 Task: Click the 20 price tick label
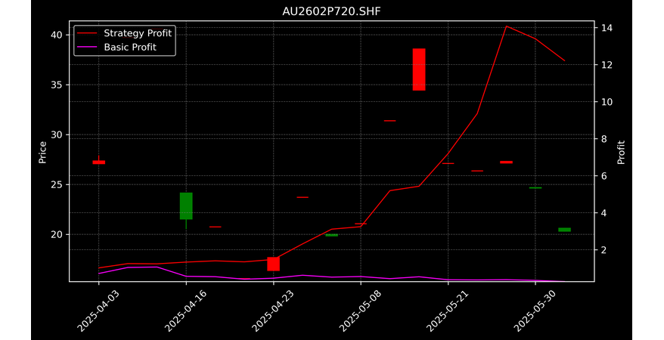tap(57, 235)
